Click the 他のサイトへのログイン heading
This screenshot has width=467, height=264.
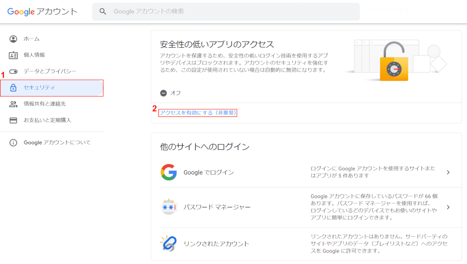click(x=205, y=147)
